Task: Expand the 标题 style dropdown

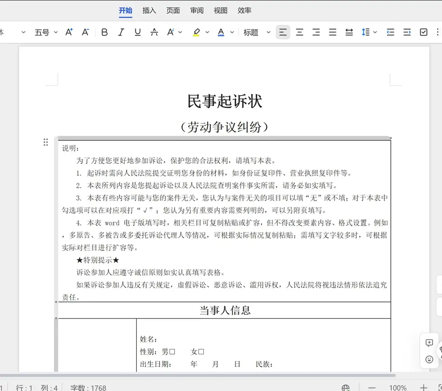Action: point(268,32)
